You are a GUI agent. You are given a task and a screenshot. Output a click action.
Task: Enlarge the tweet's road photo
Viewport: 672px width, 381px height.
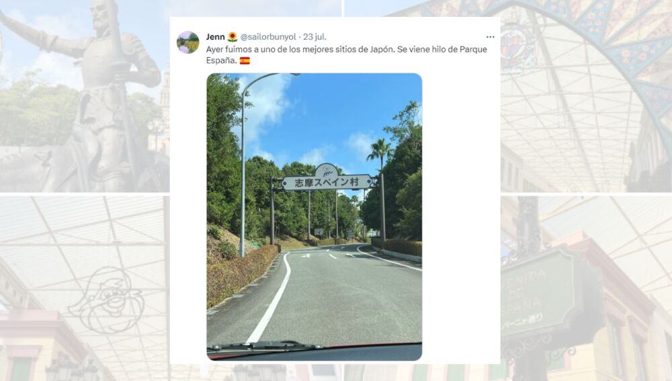coord(314,216)
